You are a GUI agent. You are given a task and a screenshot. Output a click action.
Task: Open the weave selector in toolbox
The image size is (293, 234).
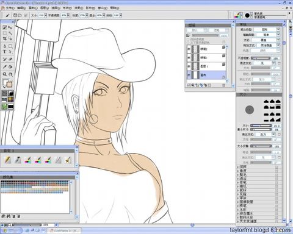click(11, 99)
